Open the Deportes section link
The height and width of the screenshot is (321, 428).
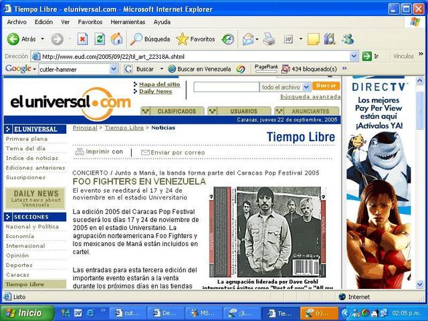click(x=19, y=265)
